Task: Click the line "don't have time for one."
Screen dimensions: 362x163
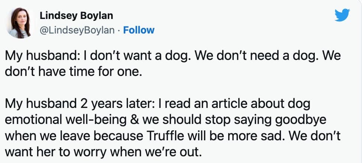Action: tap(74, 71)
